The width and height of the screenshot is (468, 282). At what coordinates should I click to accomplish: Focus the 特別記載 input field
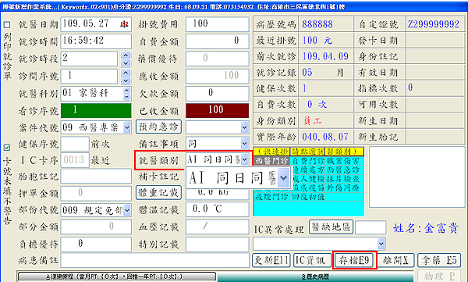(217, 244)
